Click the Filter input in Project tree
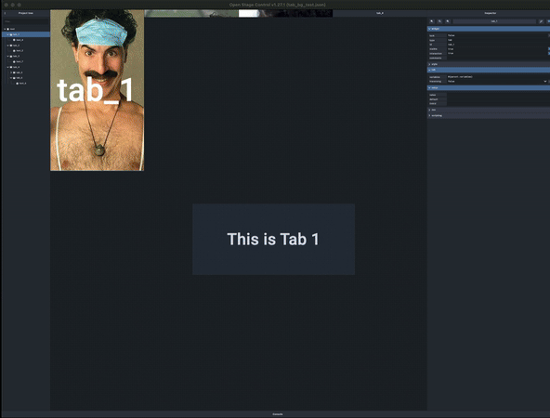 26,21
